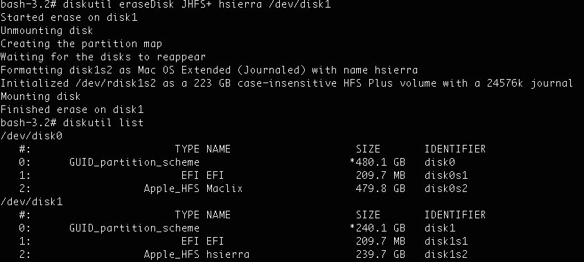
Task: Click the '24576k journal' text
Action: 530,83
